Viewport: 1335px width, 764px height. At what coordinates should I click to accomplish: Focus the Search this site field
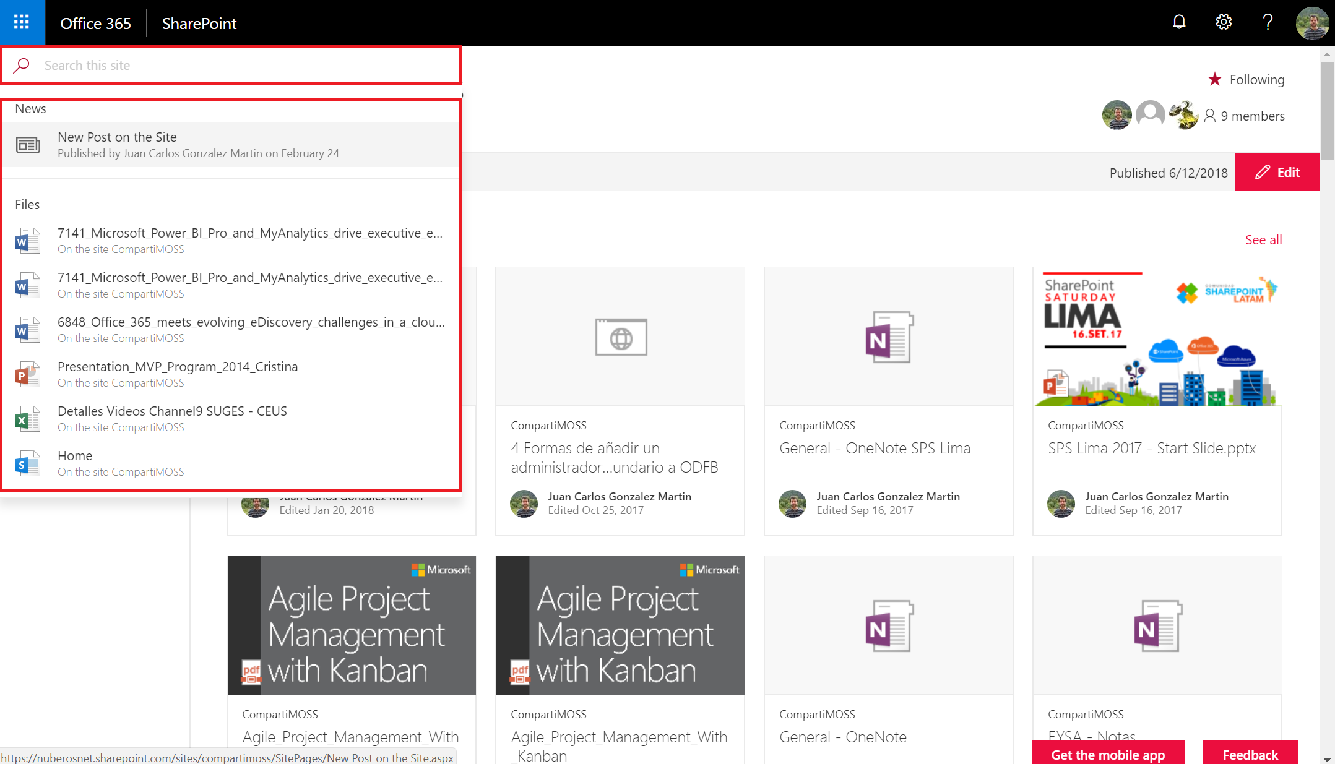coord(231,65)
